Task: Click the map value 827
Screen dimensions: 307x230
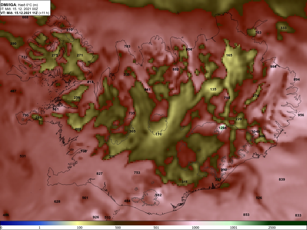Action: 99,174
